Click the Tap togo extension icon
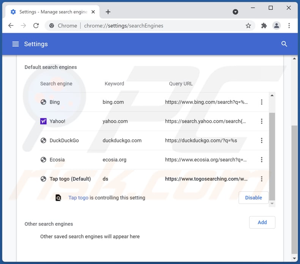Image resolution: width=300 pixels, height=264 pixels. pyautogui.click(x=58, y=198)
